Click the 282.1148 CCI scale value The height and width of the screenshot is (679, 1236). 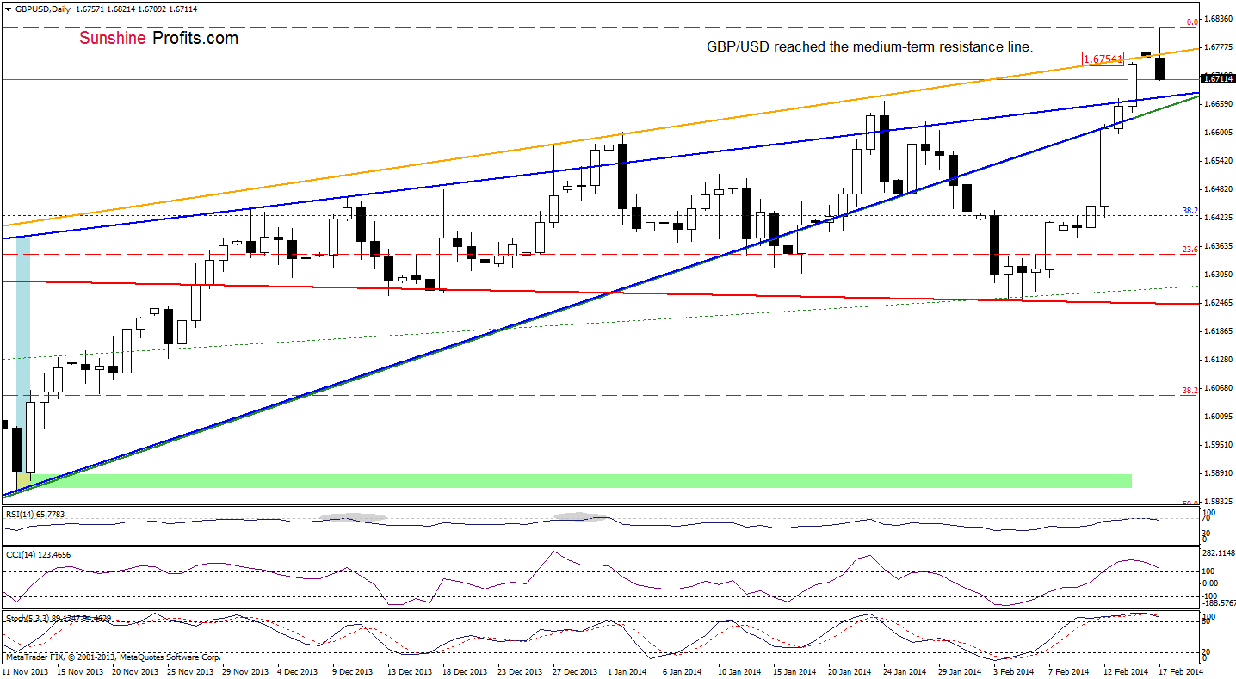click(1220, 553)
